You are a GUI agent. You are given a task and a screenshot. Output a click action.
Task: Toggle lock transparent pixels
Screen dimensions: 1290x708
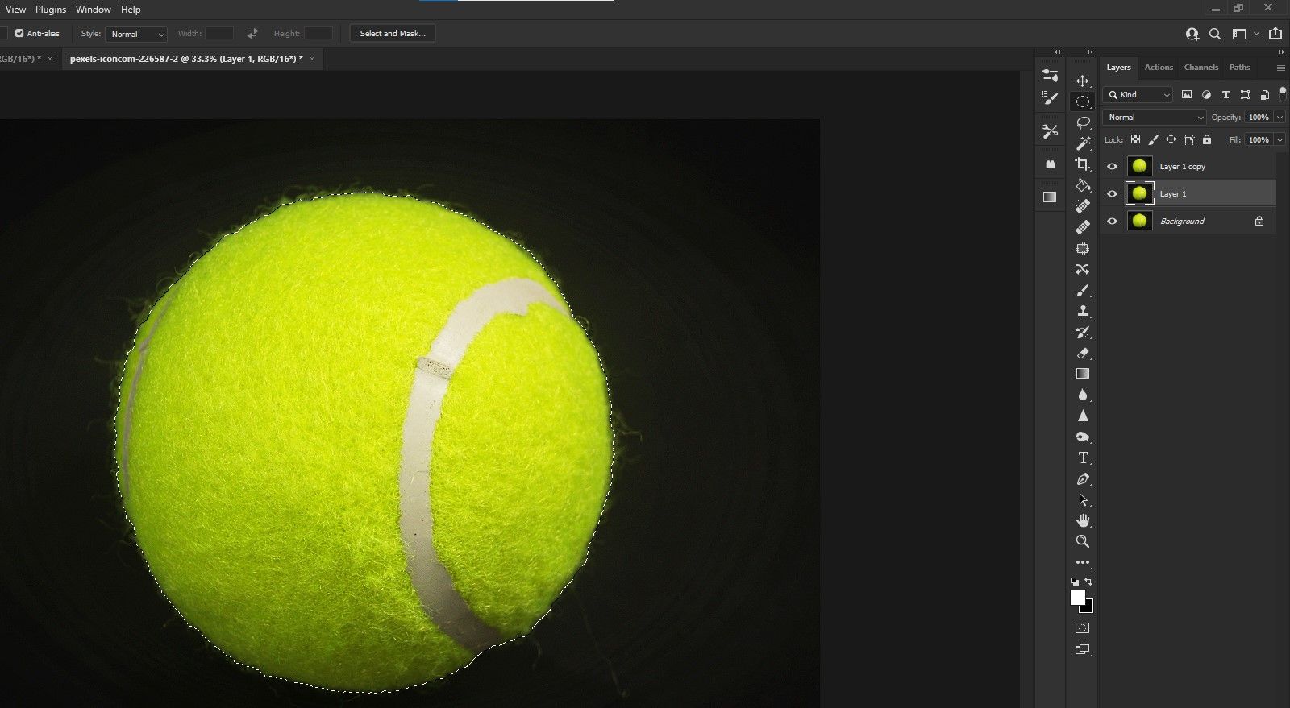(x=1135, y=139)
